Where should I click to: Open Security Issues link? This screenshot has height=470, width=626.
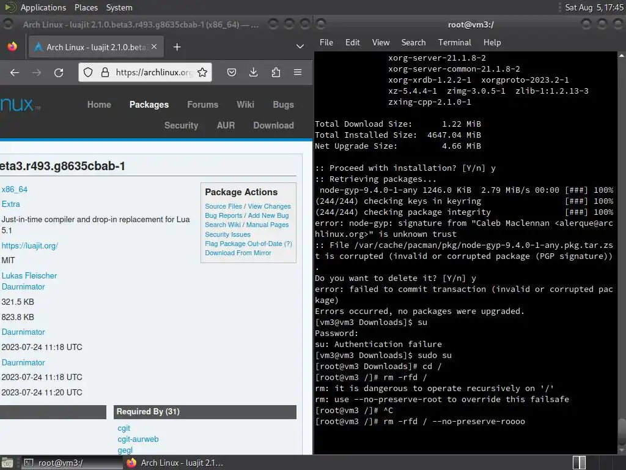[x=227, y=234]
